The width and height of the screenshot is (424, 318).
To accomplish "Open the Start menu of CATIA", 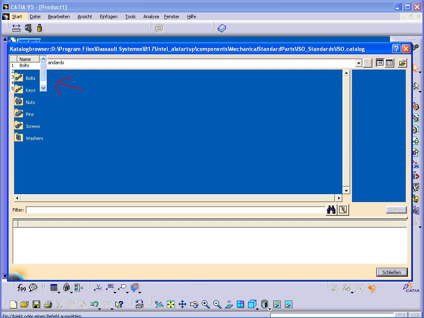I will pyautogui.click(x=17, y=17).
